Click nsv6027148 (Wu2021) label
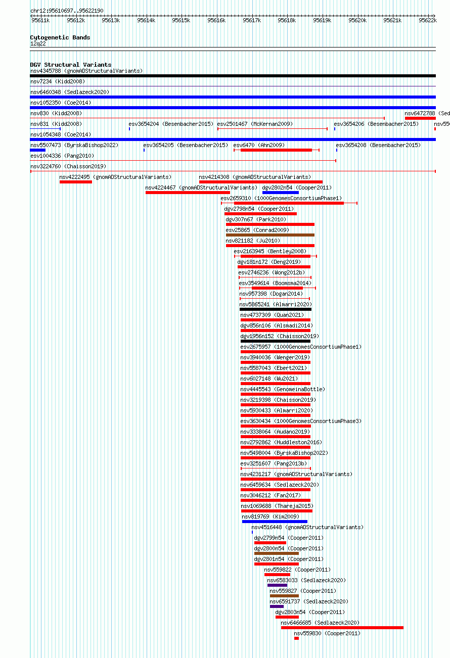Screen dimensions: 450x658 [x=269, y=379]
